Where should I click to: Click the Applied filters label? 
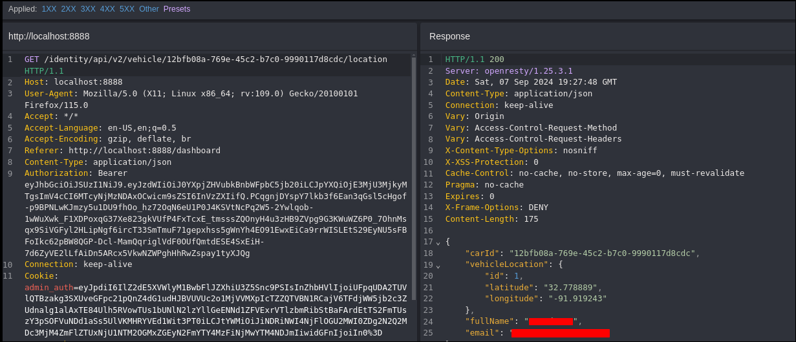[23, 9]
